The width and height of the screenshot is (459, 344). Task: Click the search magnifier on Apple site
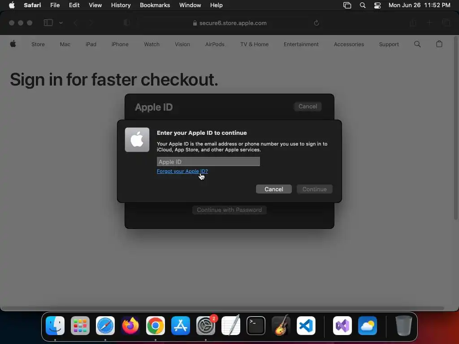click(x=417, y=44)
